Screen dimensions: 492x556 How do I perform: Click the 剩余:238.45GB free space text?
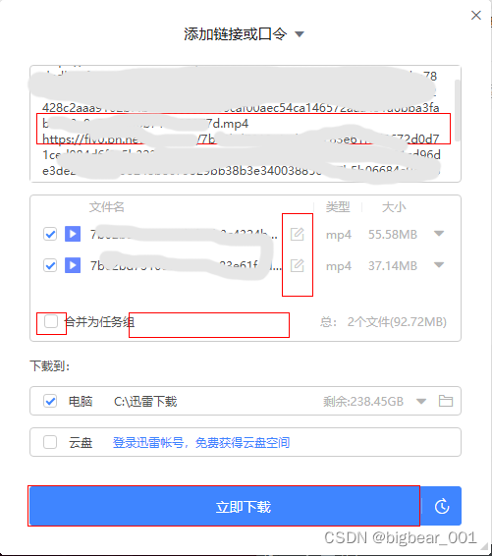click(x=363, y=402)
